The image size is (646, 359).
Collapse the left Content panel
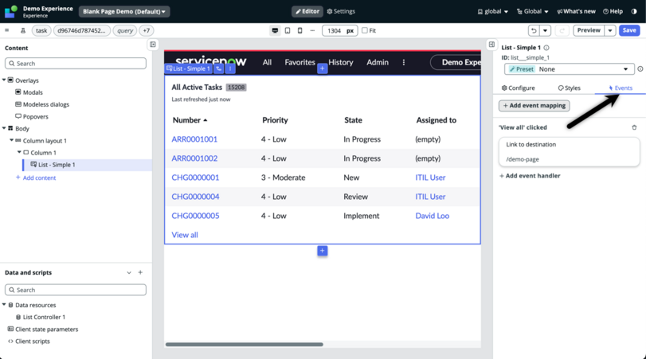pyautogui.click(x=153, y=45)
